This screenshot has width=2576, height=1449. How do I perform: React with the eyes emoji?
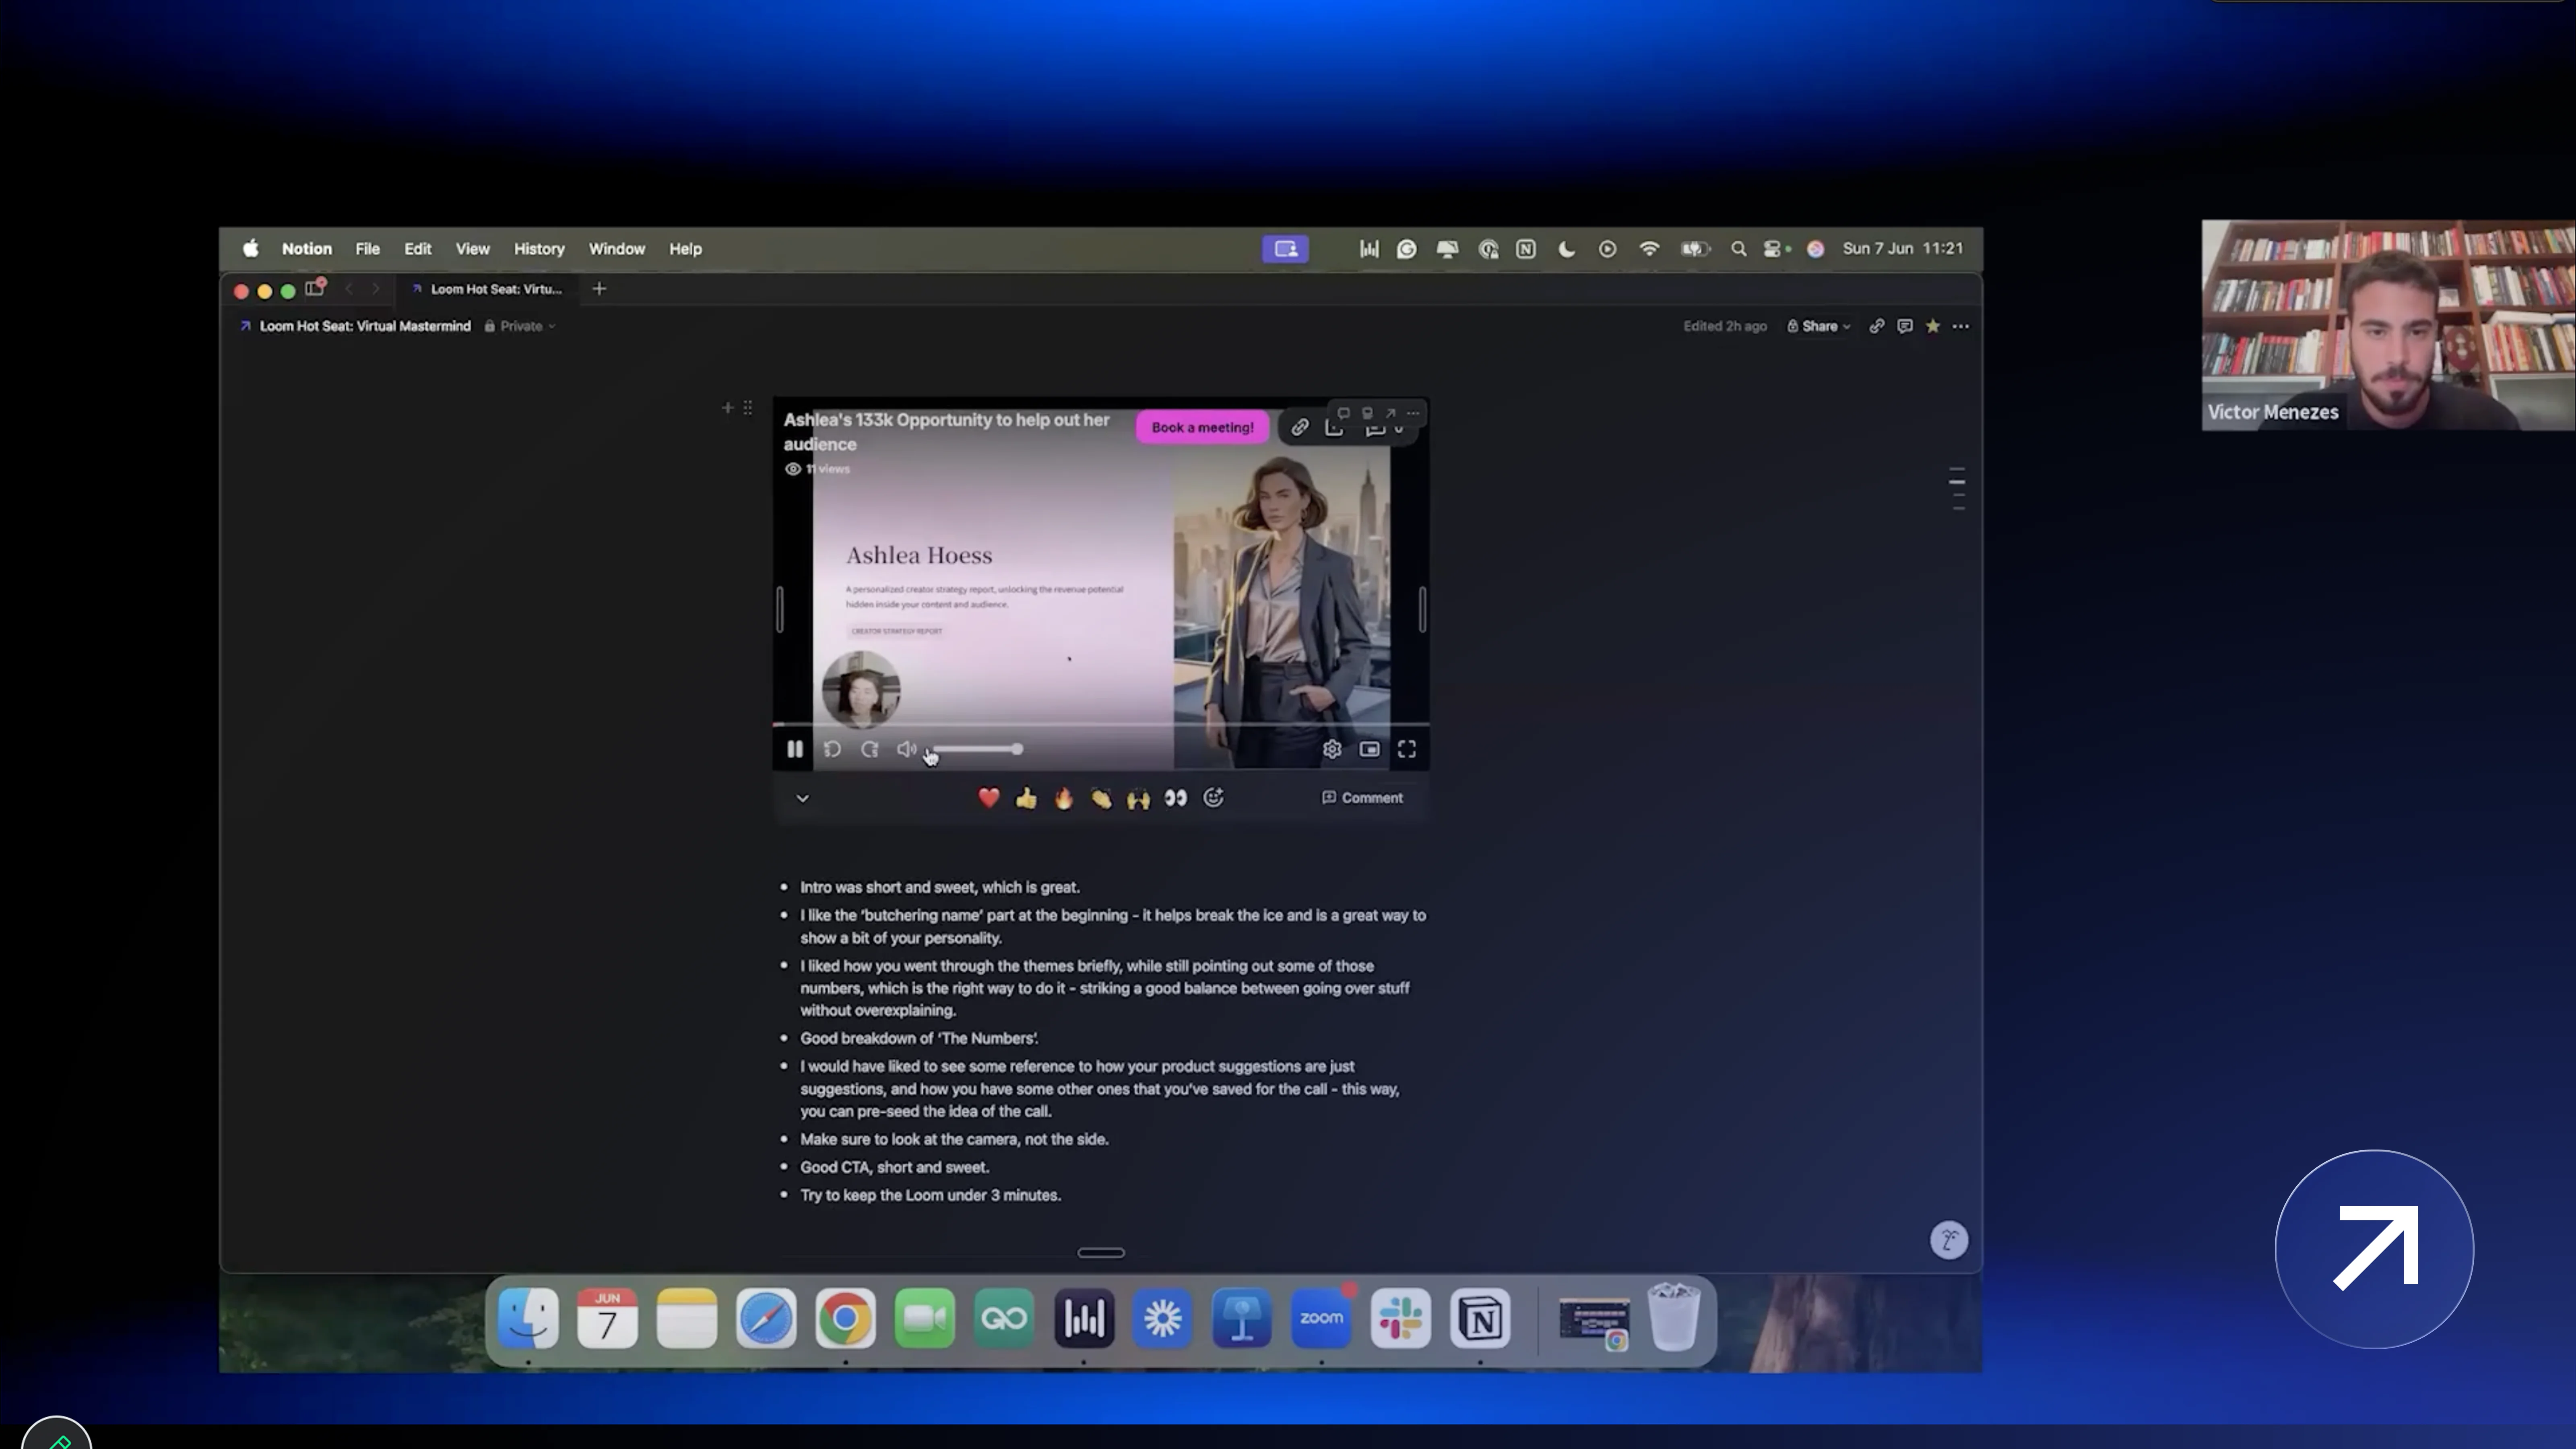point(1176,798)
